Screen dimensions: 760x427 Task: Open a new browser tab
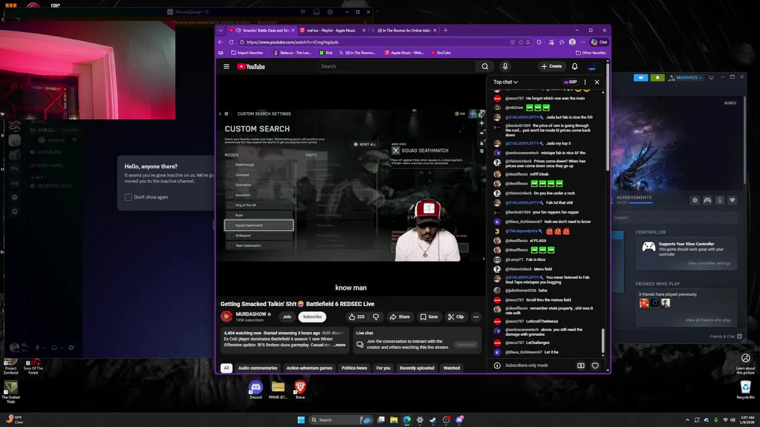[x=445, y=30]
